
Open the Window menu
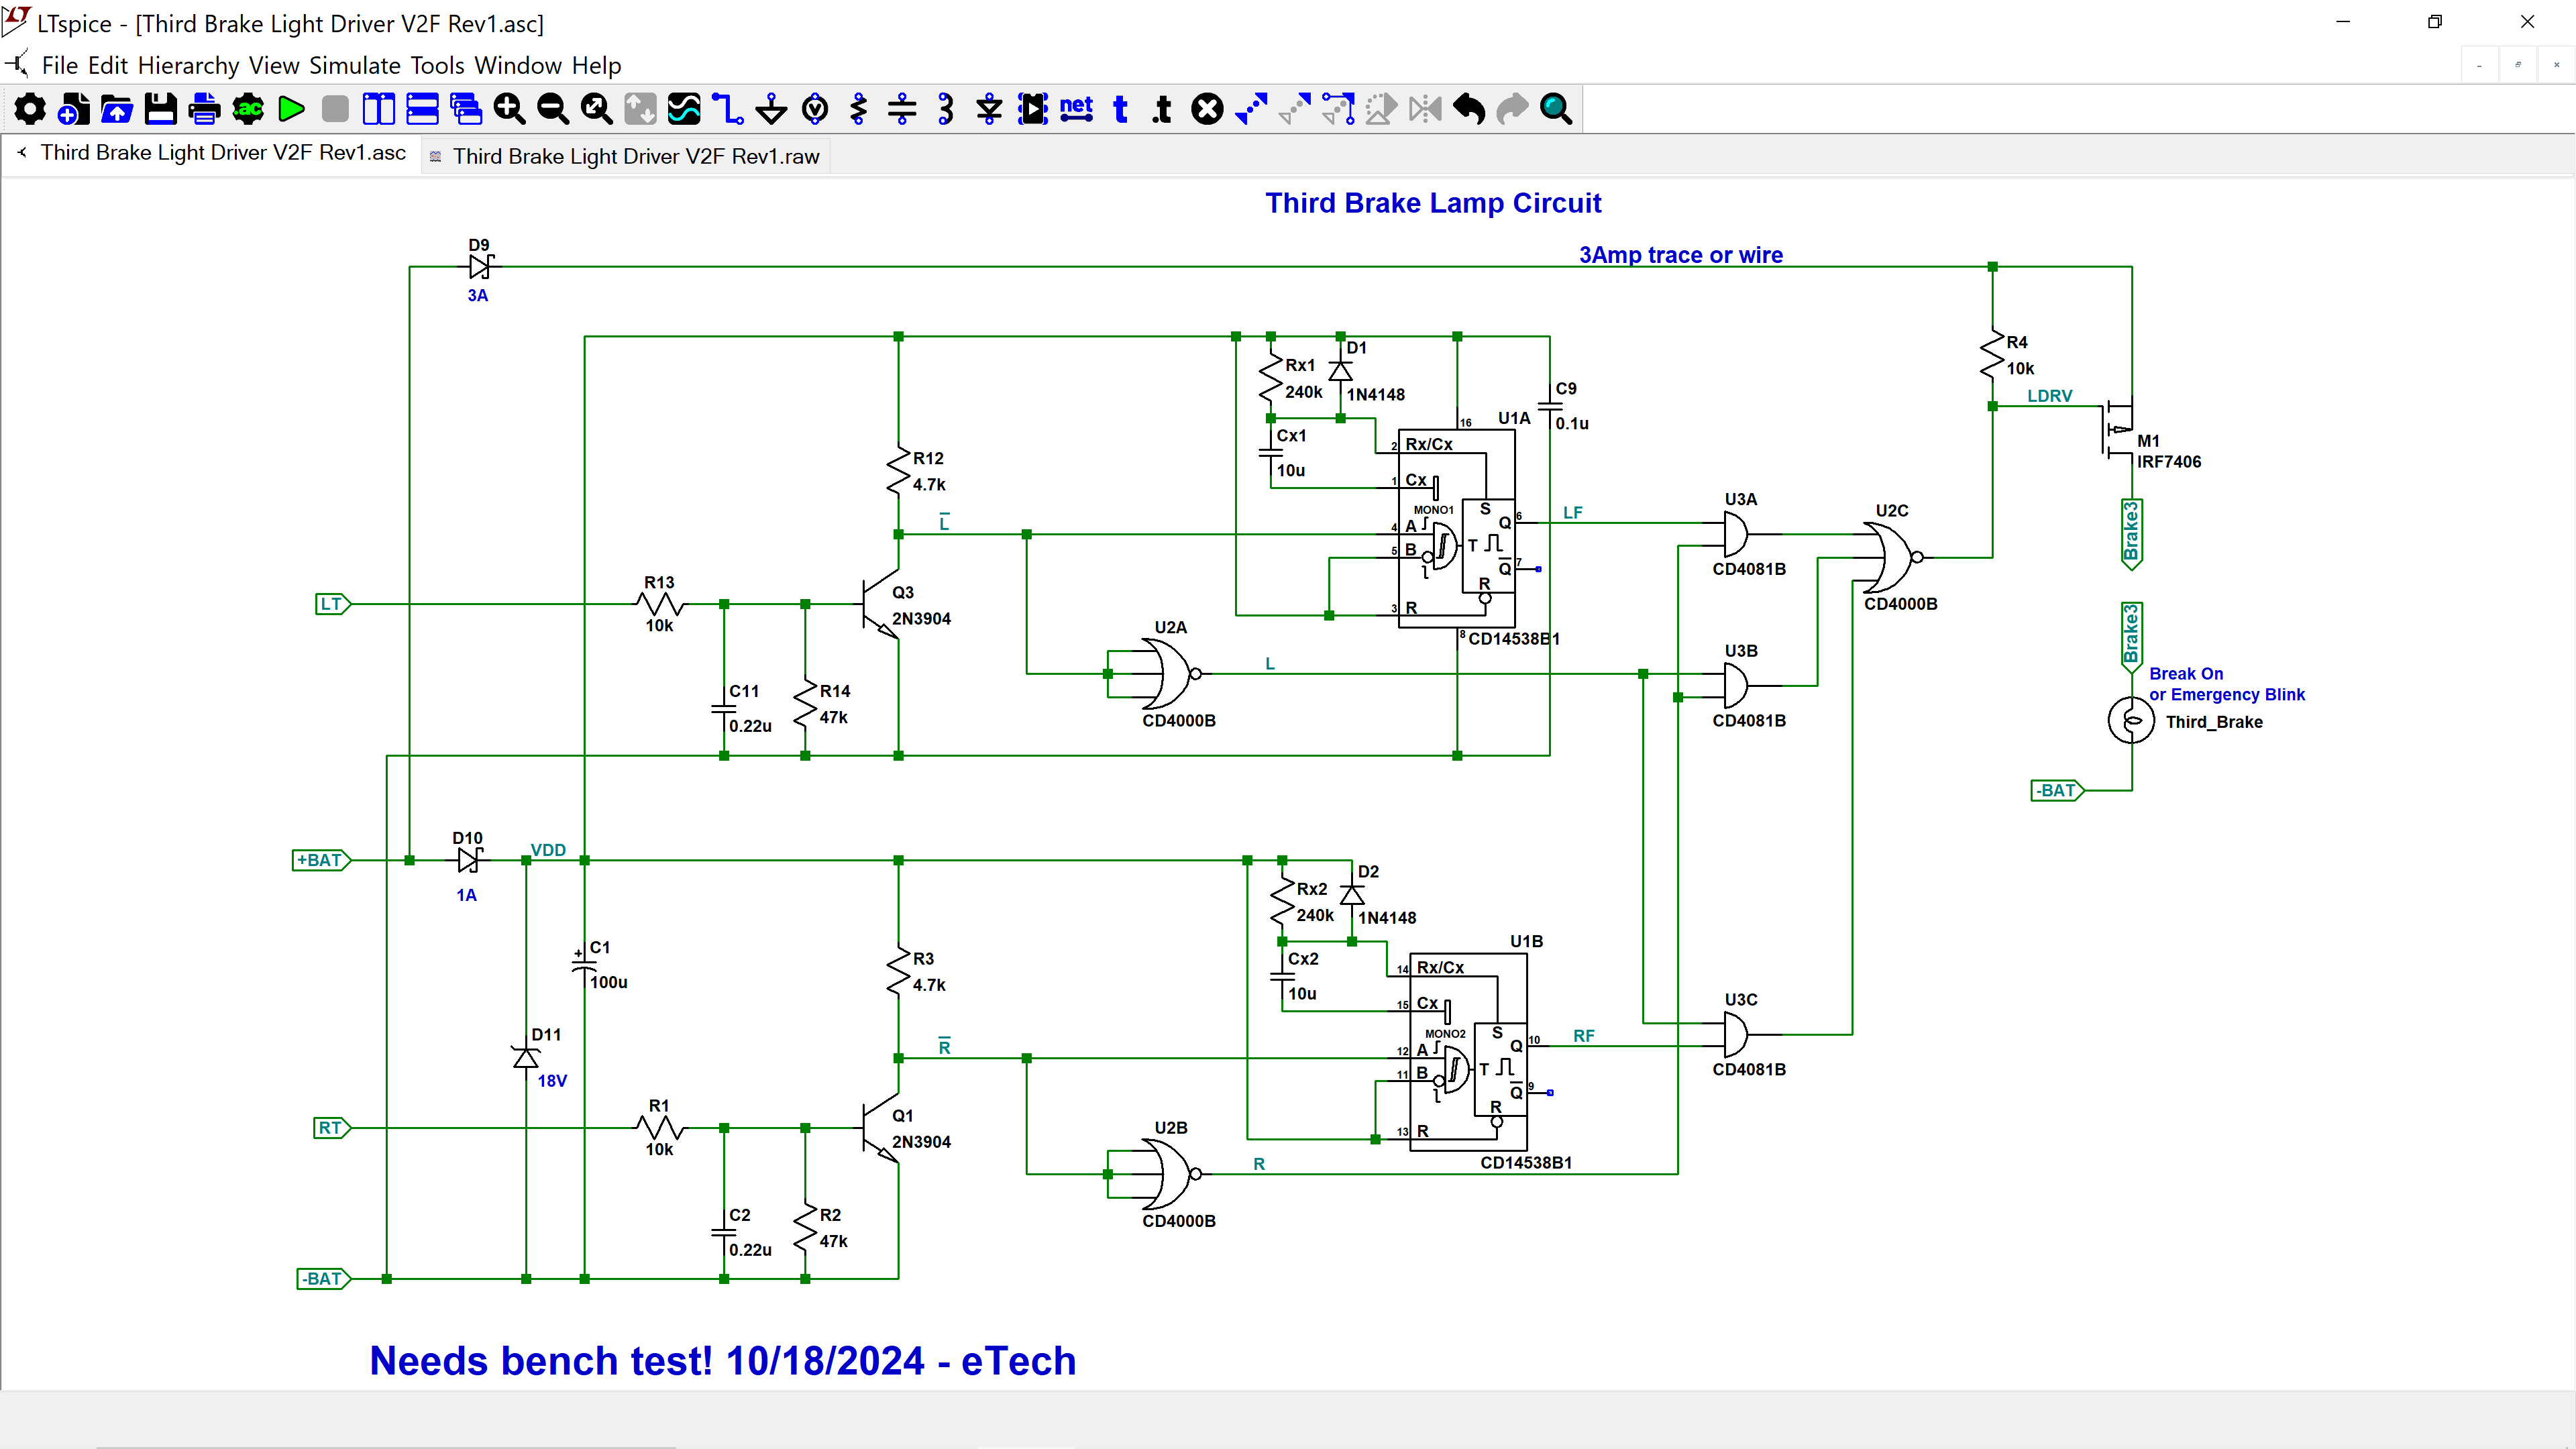[x=518, y=66]
